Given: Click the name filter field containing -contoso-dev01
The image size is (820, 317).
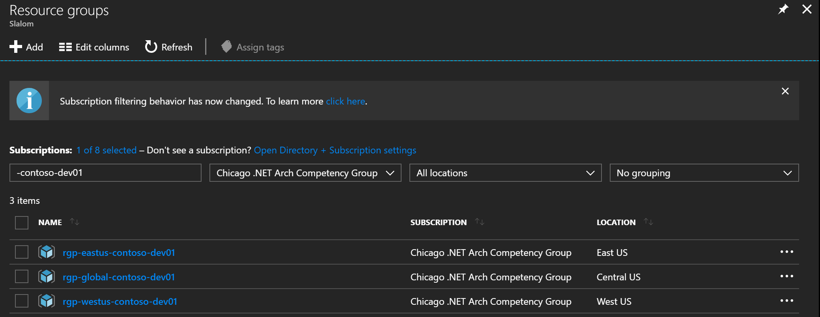Looking at the screenshot, I should tap(105, 173).
